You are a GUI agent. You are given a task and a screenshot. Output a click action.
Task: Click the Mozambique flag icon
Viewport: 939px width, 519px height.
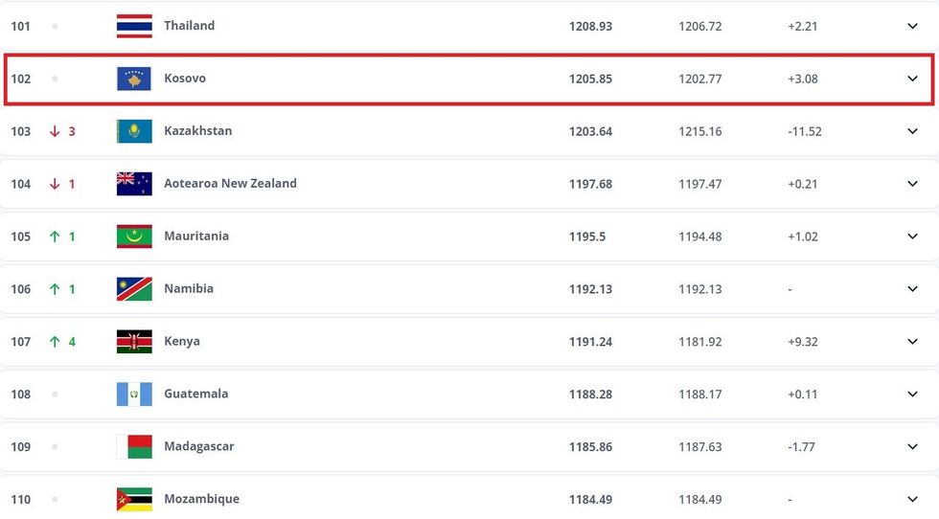click(x=134, y=499)
